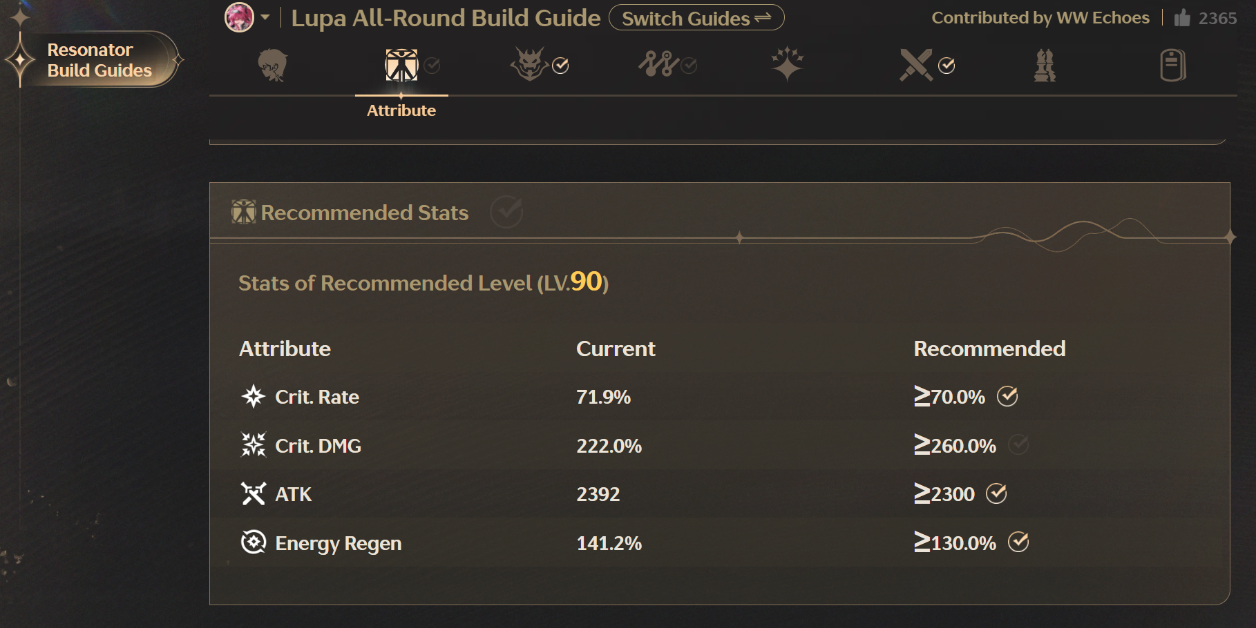
Task: Open Resonator Build Guides sidebar item
Action: tap(99, 60)
